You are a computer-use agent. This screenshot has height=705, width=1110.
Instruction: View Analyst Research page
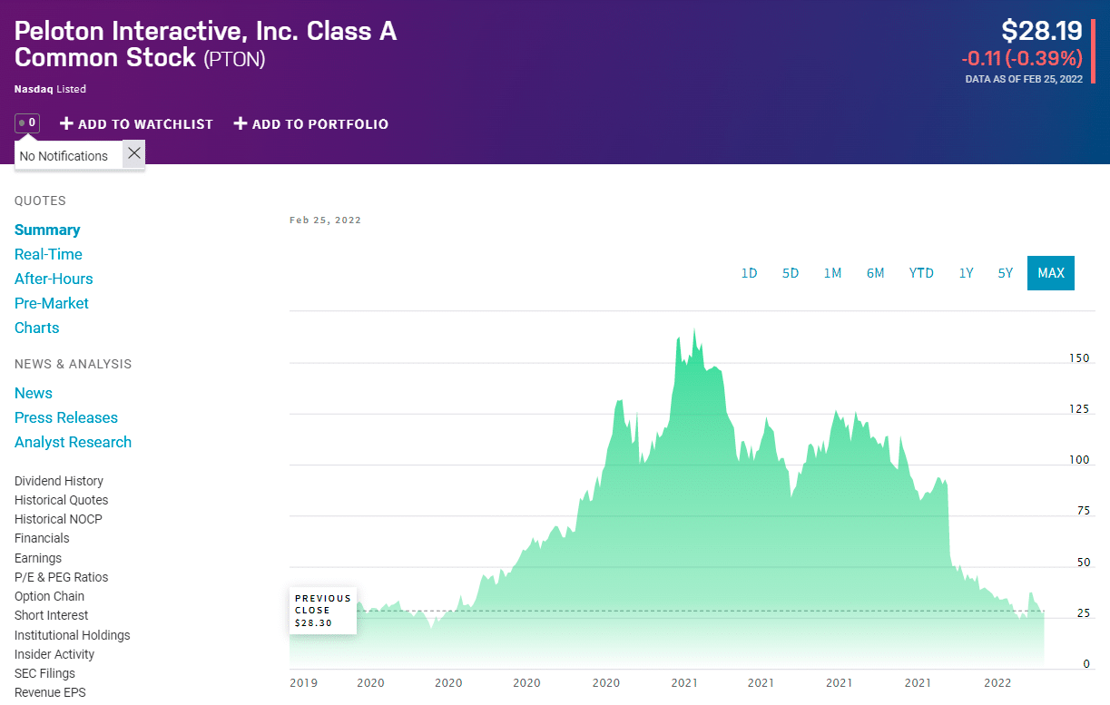tap(73, 442)
